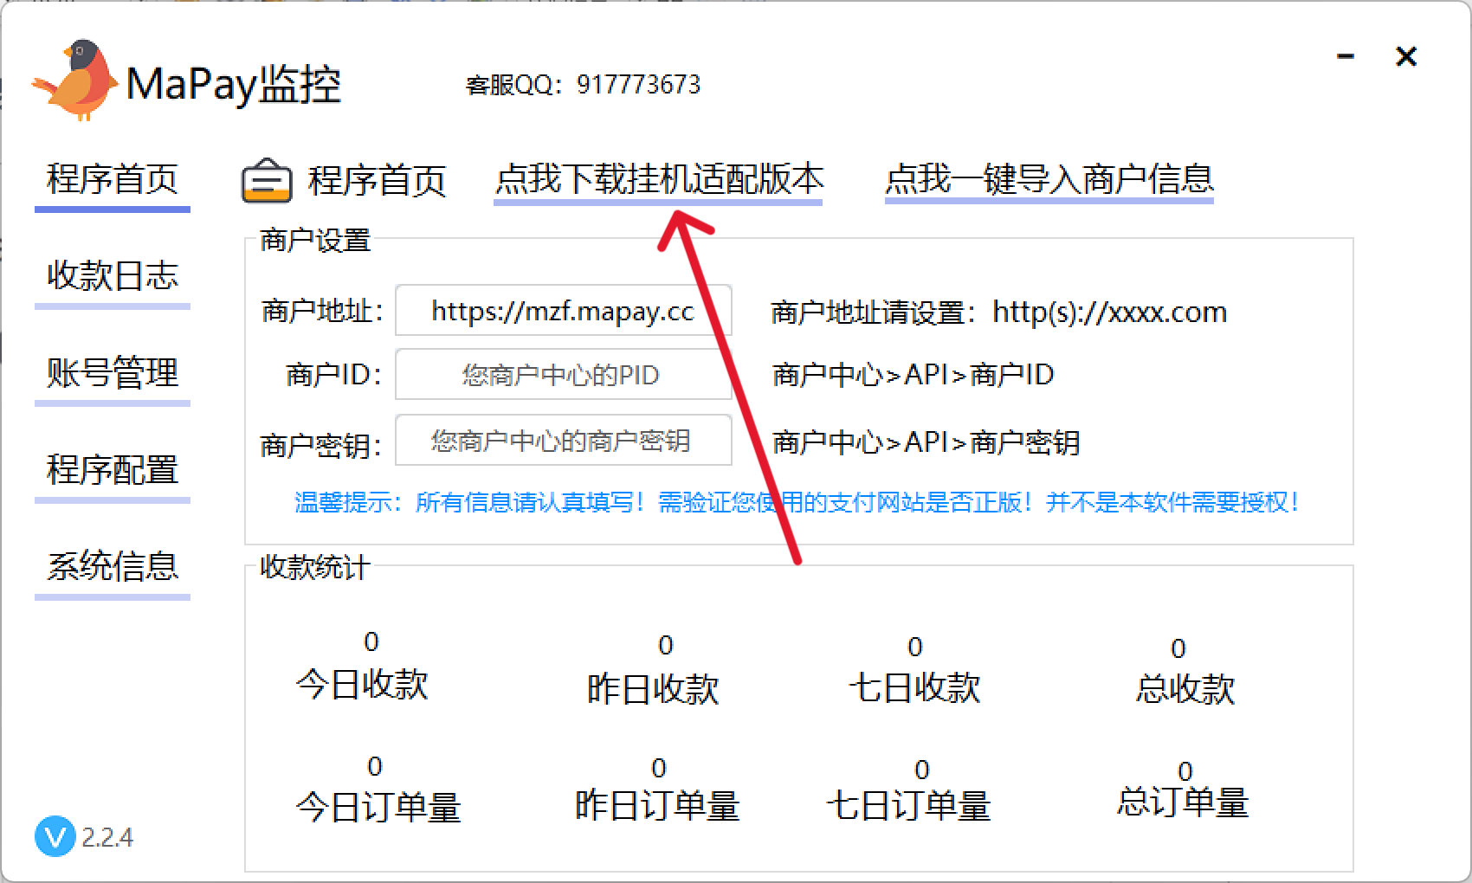1472x883 pixels.
Task: Click the 商户地址: field label
Action: (322, 311)
